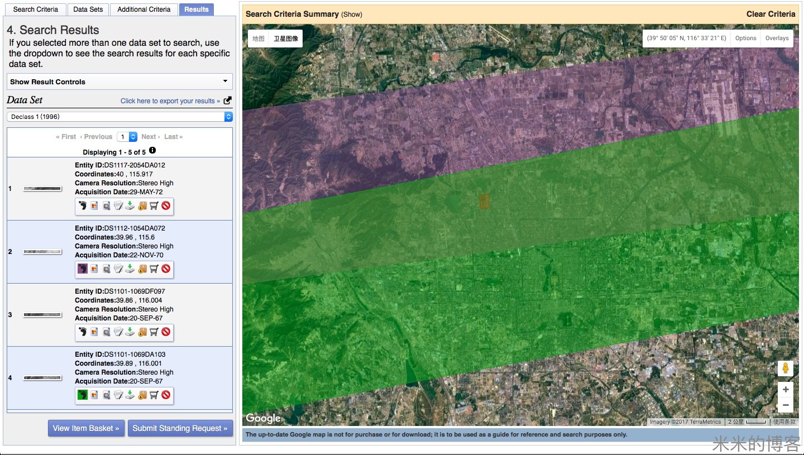Show browse overlay for DS1101-1069DF097
The height and width of the screenshot is (455, 804).
[94, 332]
